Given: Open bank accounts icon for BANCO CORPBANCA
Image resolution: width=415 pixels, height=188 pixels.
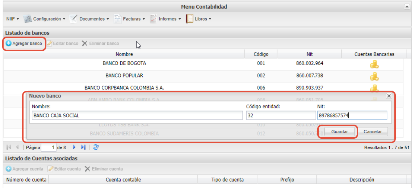Looking at the screenshot, I should tap(374, 88).
